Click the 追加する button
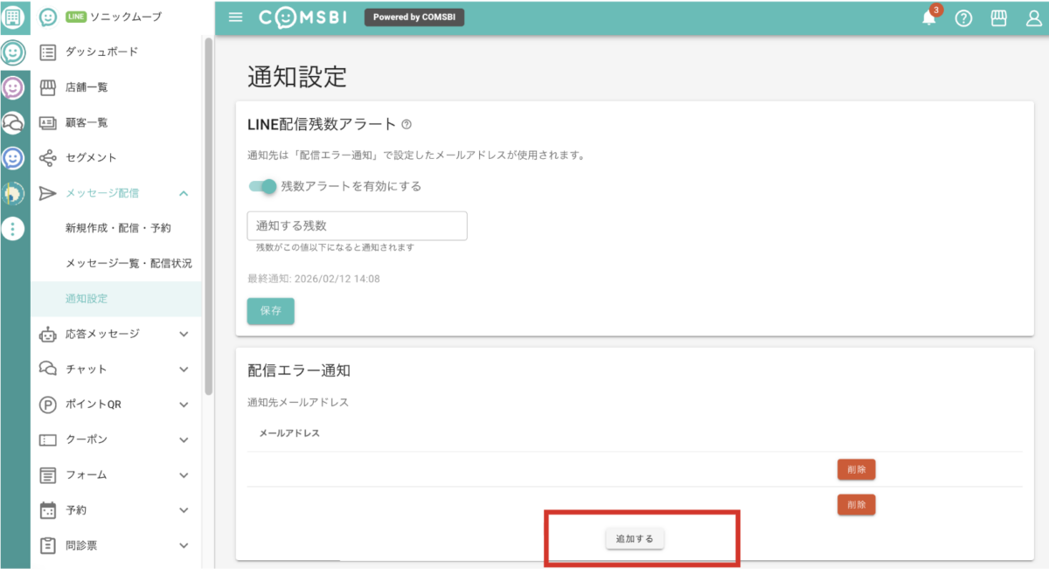Screen dimensions: 1049x581 tap(635, 539)
